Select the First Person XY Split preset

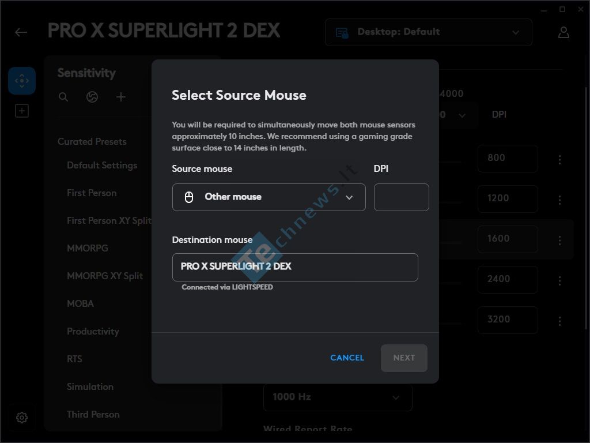coord(109,221)
